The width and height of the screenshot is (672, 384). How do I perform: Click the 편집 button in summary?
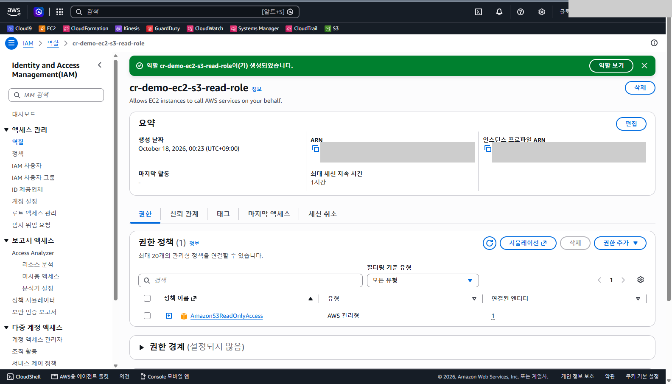[631, 124]
